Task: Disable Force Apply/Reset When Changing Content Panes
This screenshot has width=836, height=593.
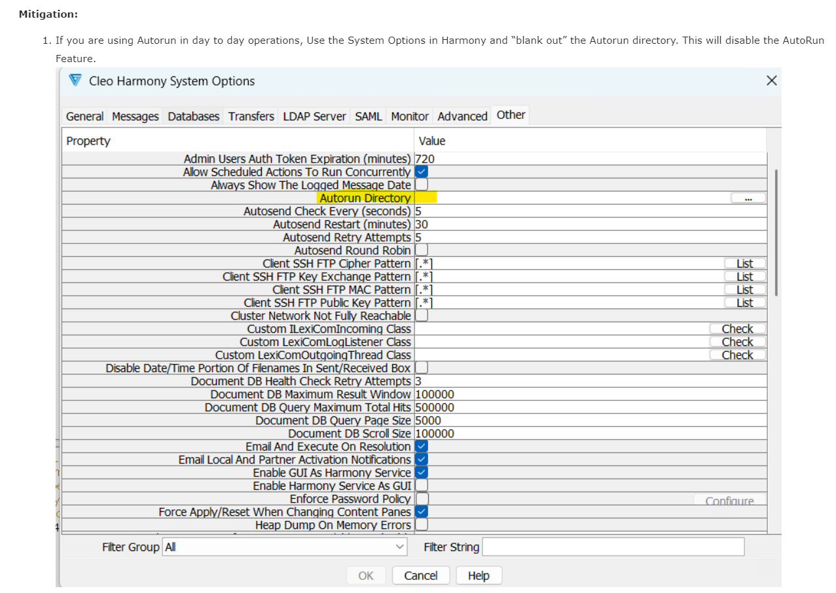Action: (421, 511)
